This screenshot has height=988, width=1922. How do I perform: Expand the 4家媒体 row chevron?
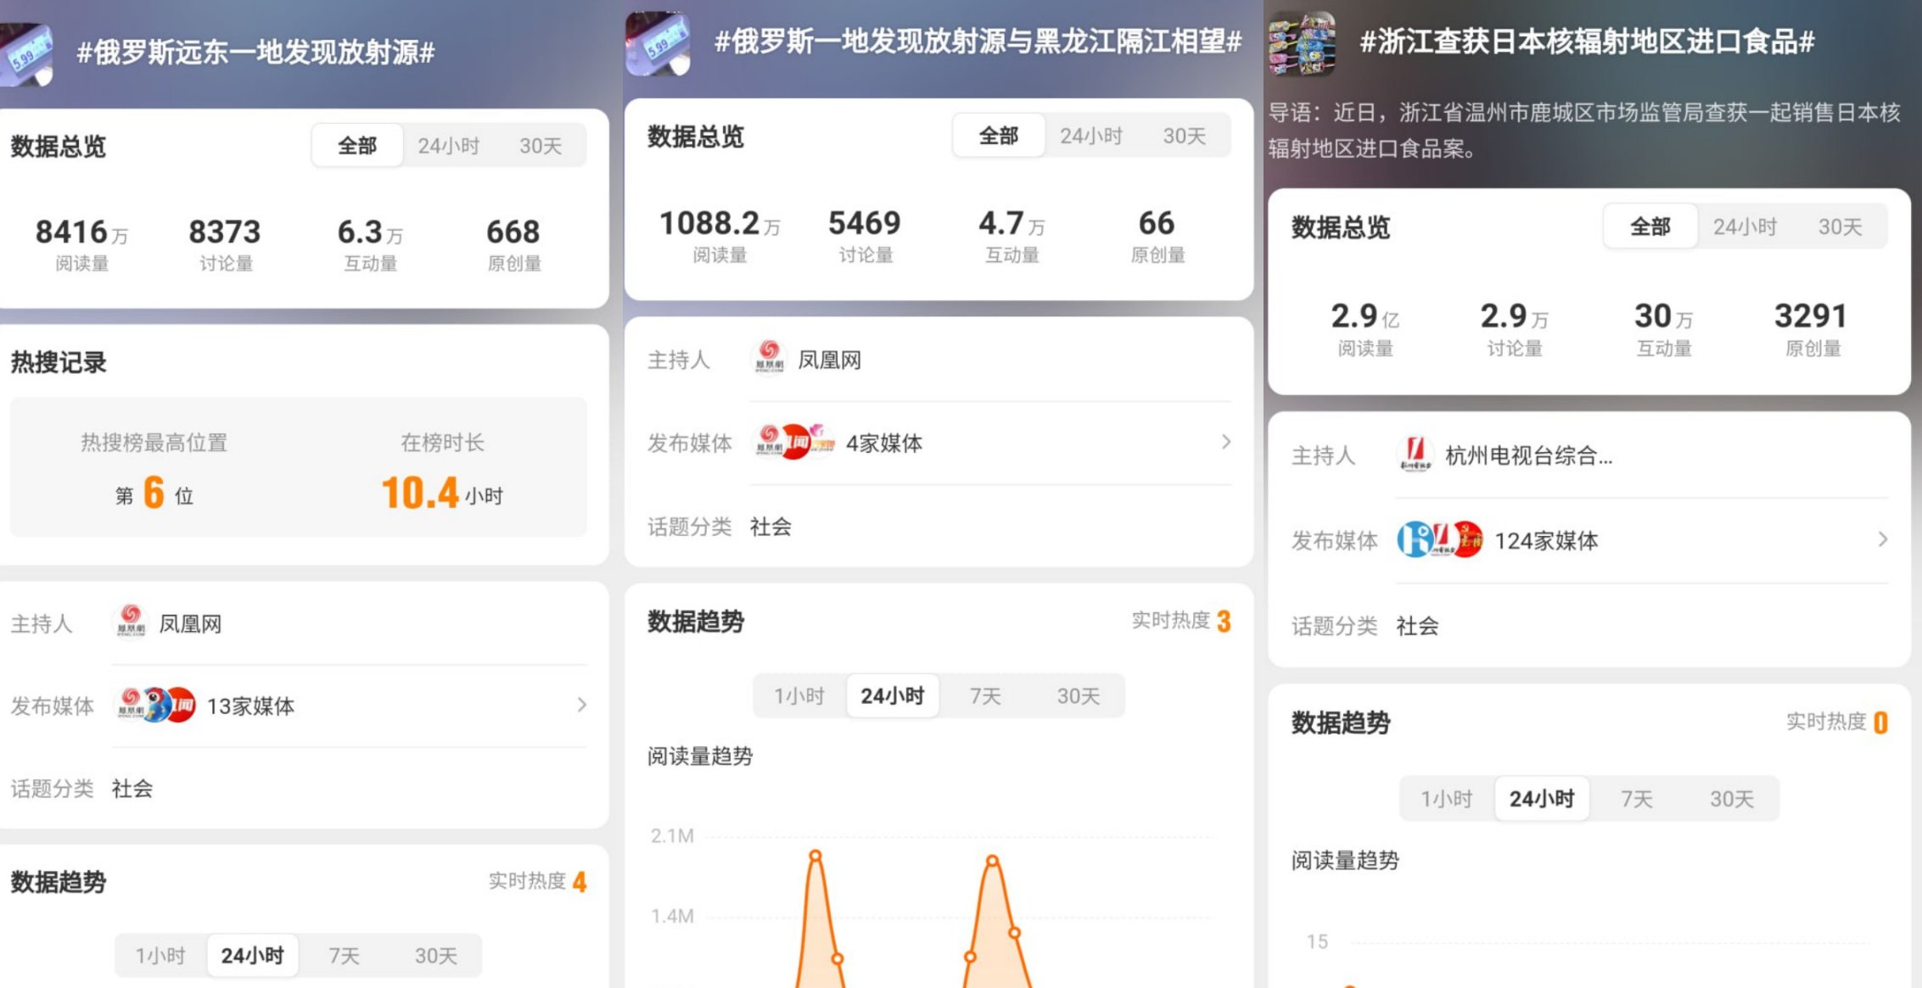1226,442
